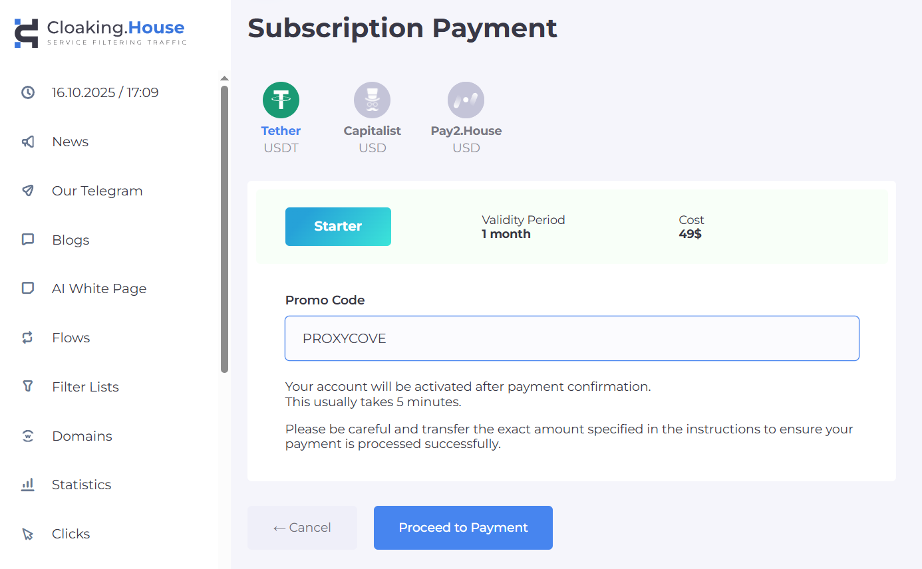Viewport: 922px width, 569px height.
Task: Click the megaphone icon beside News
Action: point(28,142)
